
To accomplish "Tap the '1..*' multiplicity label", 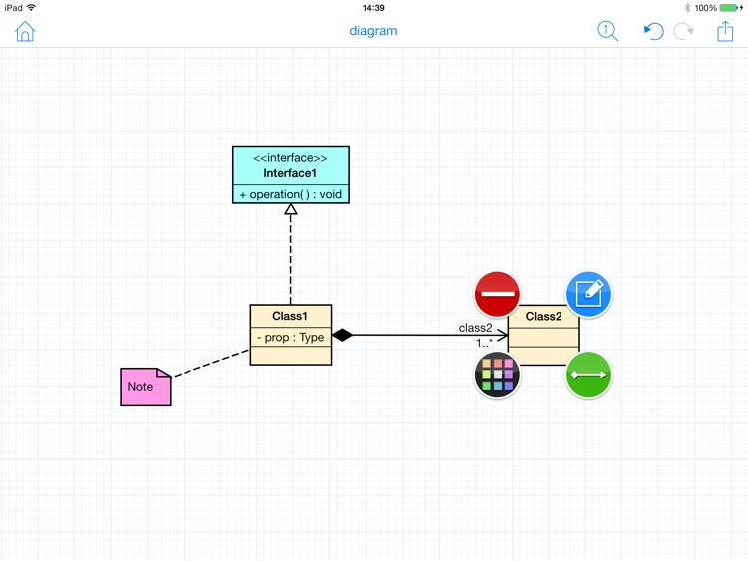I will (x=484, y=343).
